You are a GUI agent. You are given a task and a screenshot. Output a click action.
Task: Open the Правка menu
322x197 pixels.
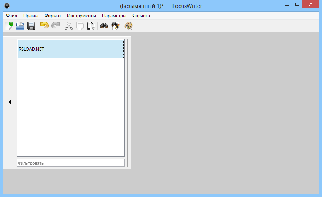coord(31,16)
